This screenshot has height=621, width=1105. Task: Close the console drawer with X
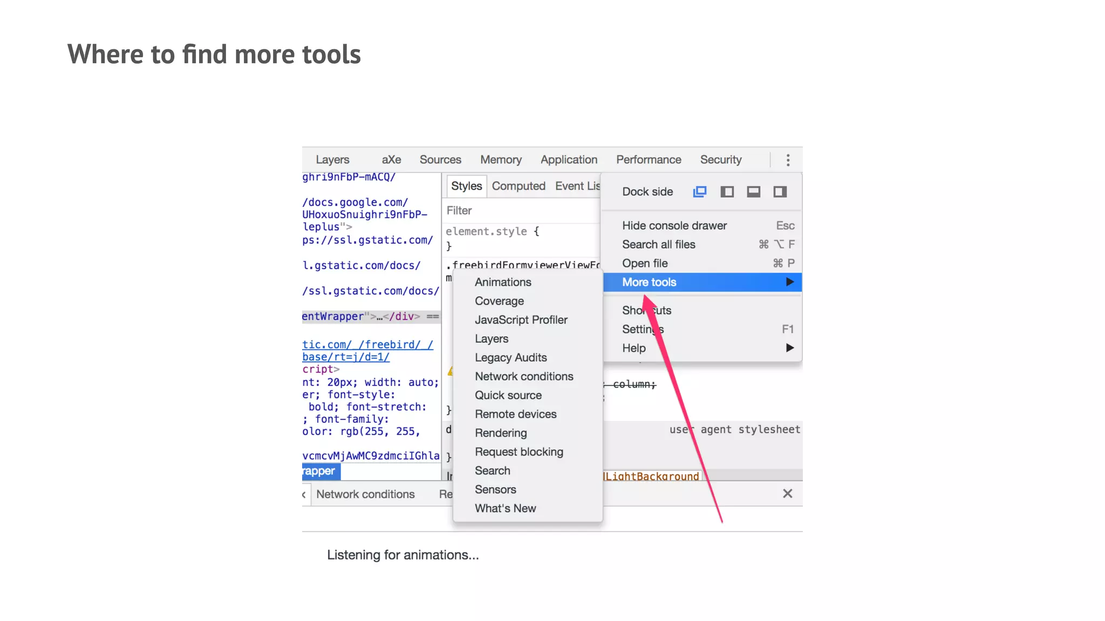(787, 494)
